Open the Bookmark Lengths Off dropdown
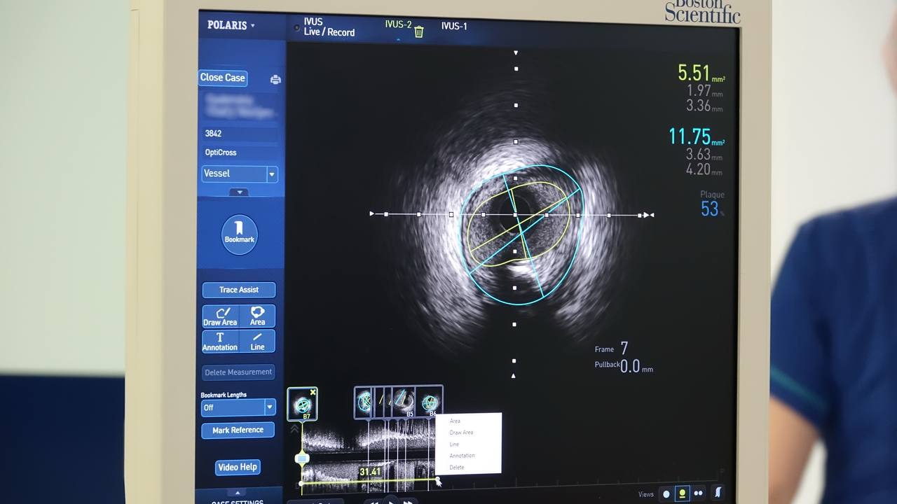Screen dimensions: 897x504 [x=238, y=407]
